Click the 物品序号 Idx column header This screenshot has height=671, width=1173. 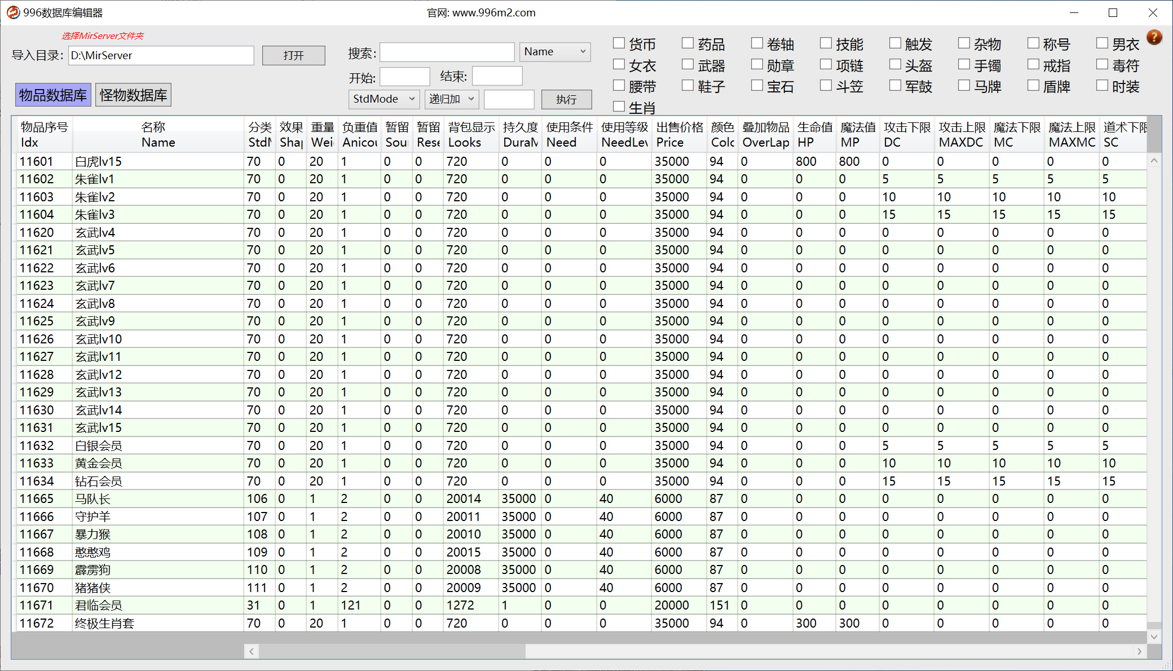(44, 135)
